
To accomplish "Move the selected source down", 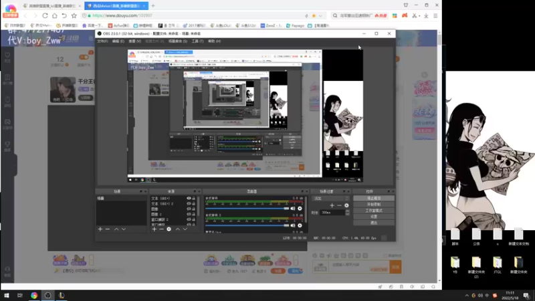I will tap(185, 229).
